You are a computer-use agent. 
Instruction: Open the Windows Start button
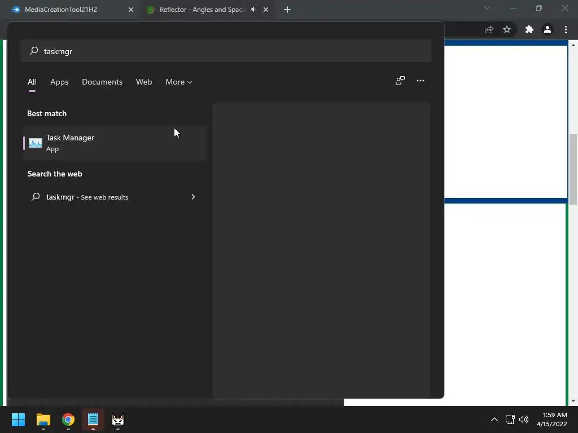pyautogui.click(x=19, y=419)
